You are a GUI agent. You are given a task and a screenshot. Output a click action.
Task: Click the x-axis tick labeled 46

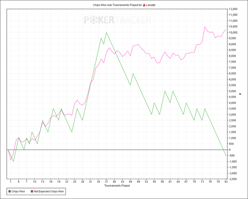click(x=130, y=182)
